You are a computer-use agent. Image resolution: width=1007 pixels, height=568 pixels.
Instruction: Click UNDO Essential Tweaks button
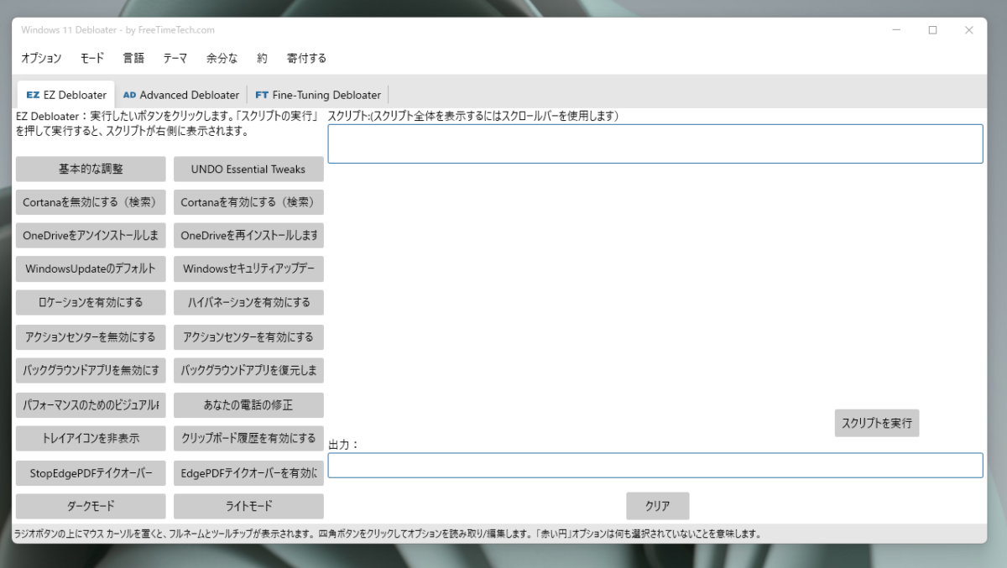(x=248, y=169)
